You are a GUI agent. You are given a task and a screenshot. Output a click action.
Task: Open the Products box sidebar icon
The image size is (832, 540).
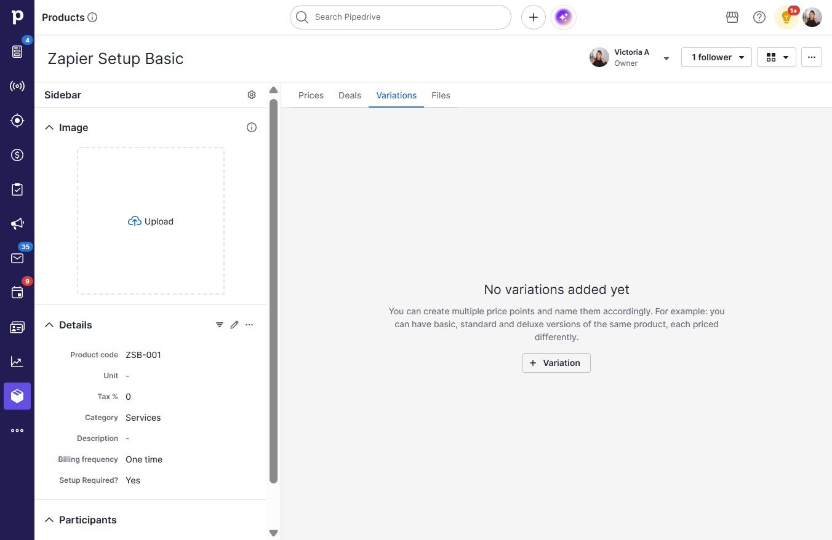click(x=17, y=396)
